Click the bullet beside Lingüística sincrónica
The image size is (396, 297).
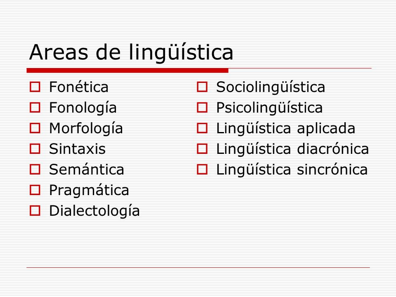[202, 170]
